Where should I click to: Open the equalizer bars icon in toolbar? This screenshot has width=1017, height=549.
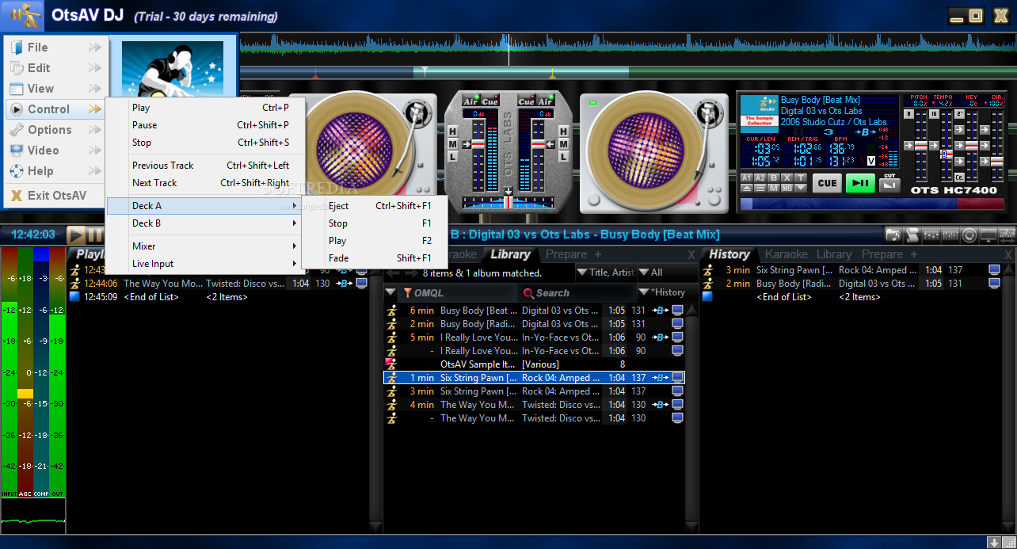click(950, 235)
